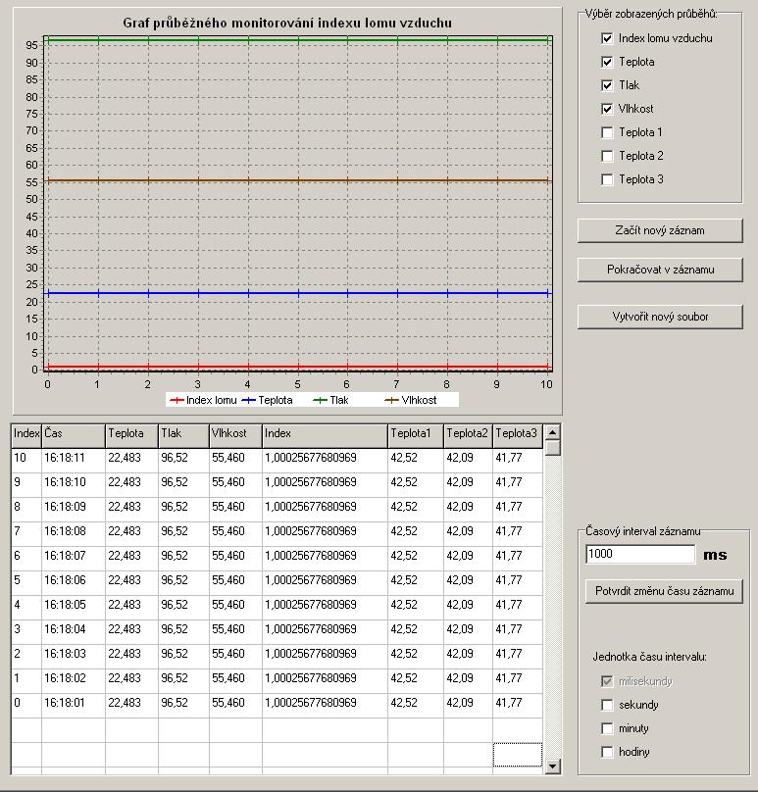Click the dotted focused empty table cell

[x=518, y=755]
